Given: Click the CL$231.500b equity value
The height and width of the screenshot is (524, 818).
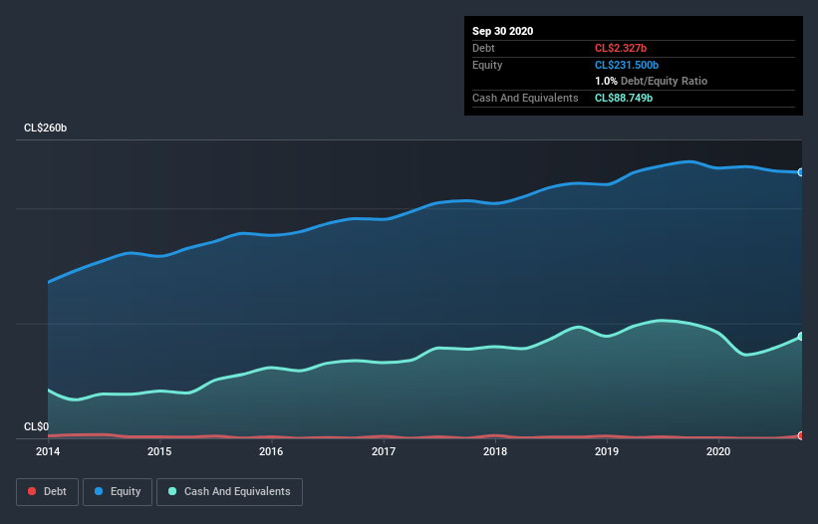Looking at the screenshot, I should click(627, 65).
